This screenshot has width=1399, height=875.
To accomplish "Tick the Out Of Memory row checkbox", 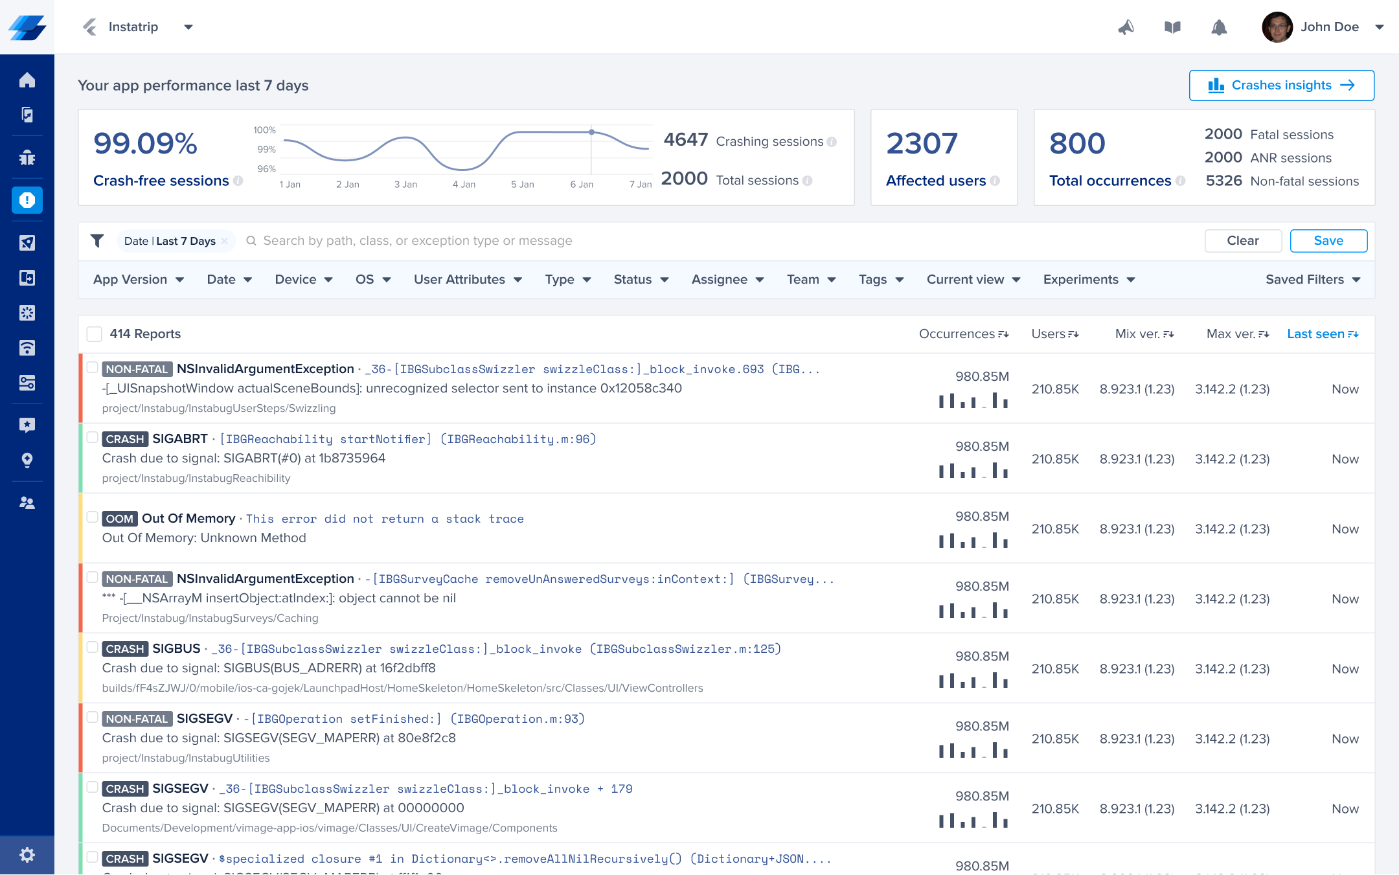I will click(93, 517).
